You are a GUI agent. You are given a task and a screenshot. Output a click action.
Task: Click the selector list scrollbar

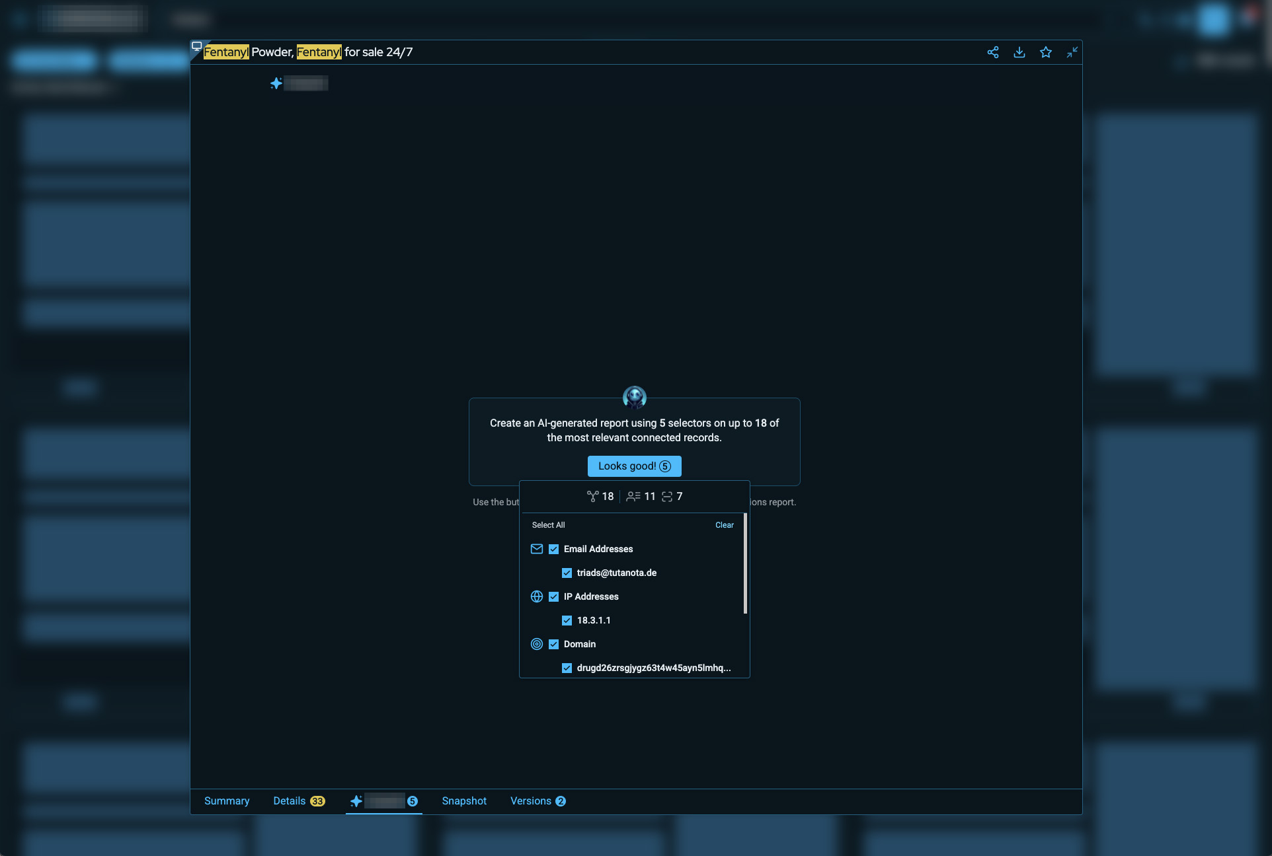(745, 563)
